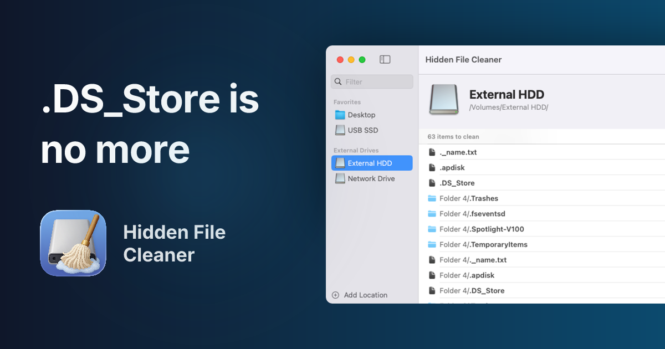Select the ._name.txt entry at the top
Screen dimensions: 665x349
pos(457,152)
